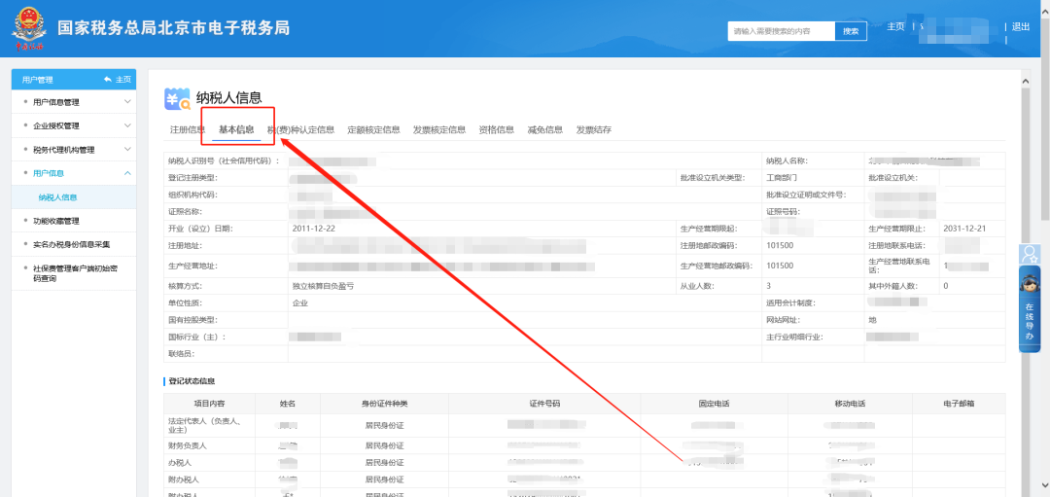
Task: Go to 主页 in top bar
Action: [896, 27]
